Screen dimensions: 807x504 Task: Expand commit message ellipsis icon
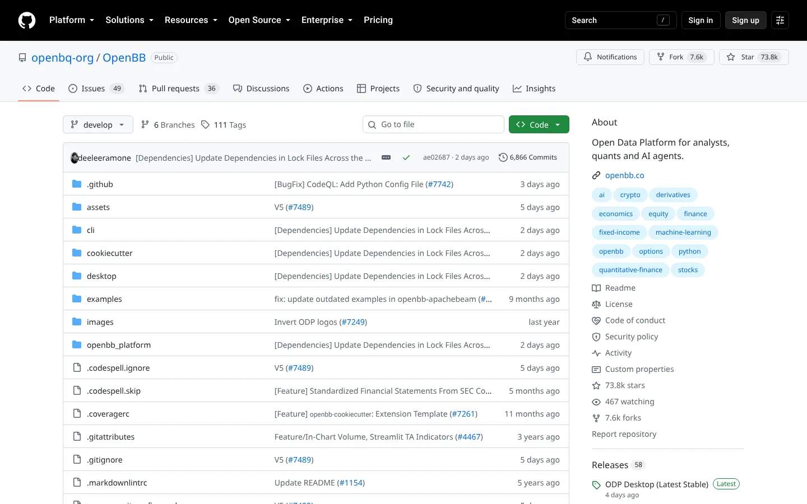point(386,158)
